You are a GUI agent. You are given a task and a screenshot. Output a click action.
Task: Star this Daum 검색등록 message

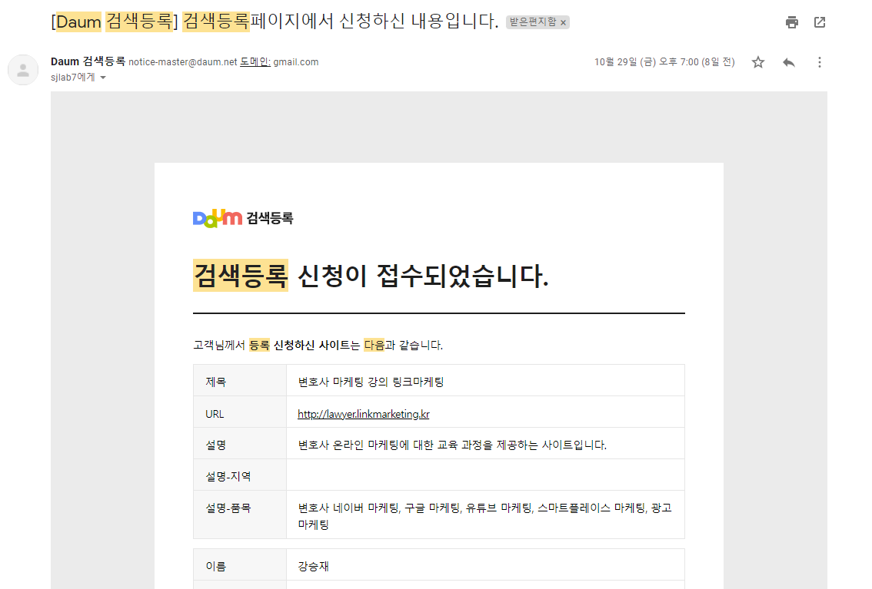point(758,62)
